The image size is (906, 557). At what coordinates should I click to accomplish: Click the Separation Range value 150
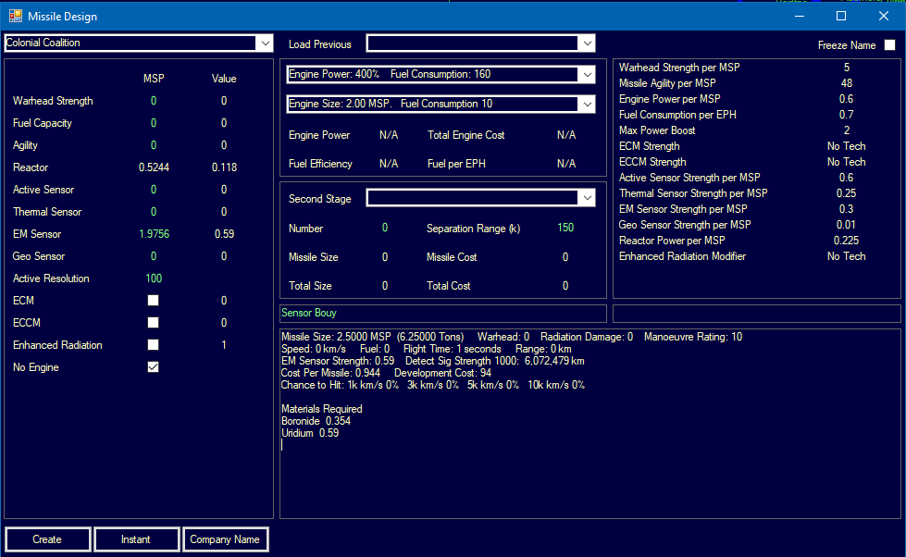565,229
